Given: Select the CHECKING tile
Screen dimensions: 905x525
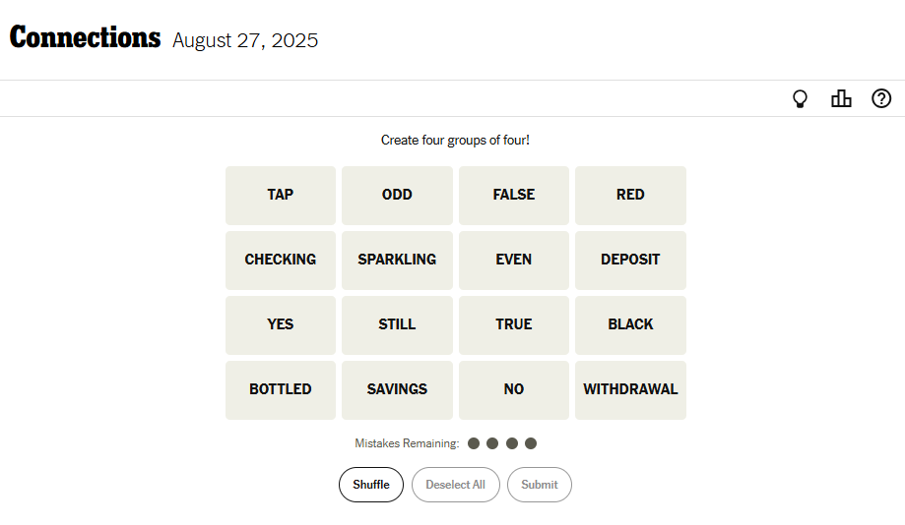Looking at the screenshot, I should 281,260.
